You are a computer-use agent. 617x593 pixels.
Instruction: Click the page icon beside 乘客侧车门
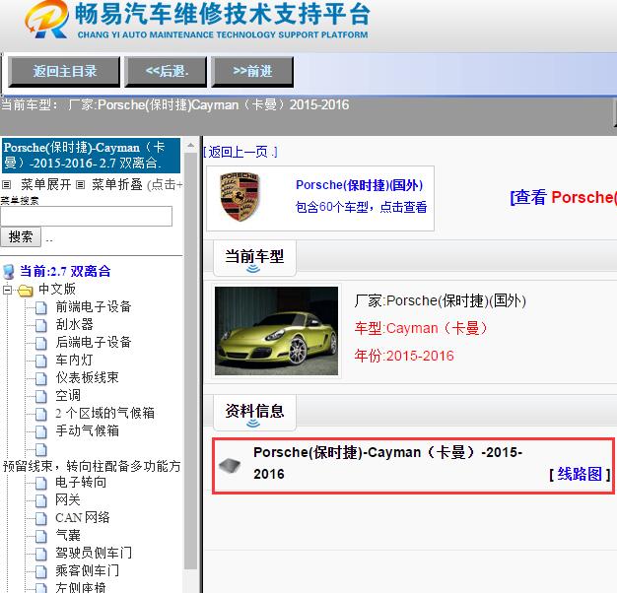(x=41, y=571)
